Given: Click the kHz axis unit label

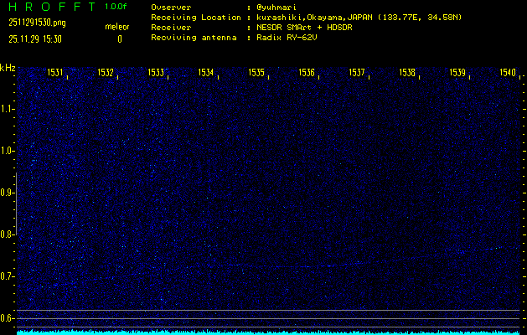Looking at the screenshot, I should tap(8, 67).
